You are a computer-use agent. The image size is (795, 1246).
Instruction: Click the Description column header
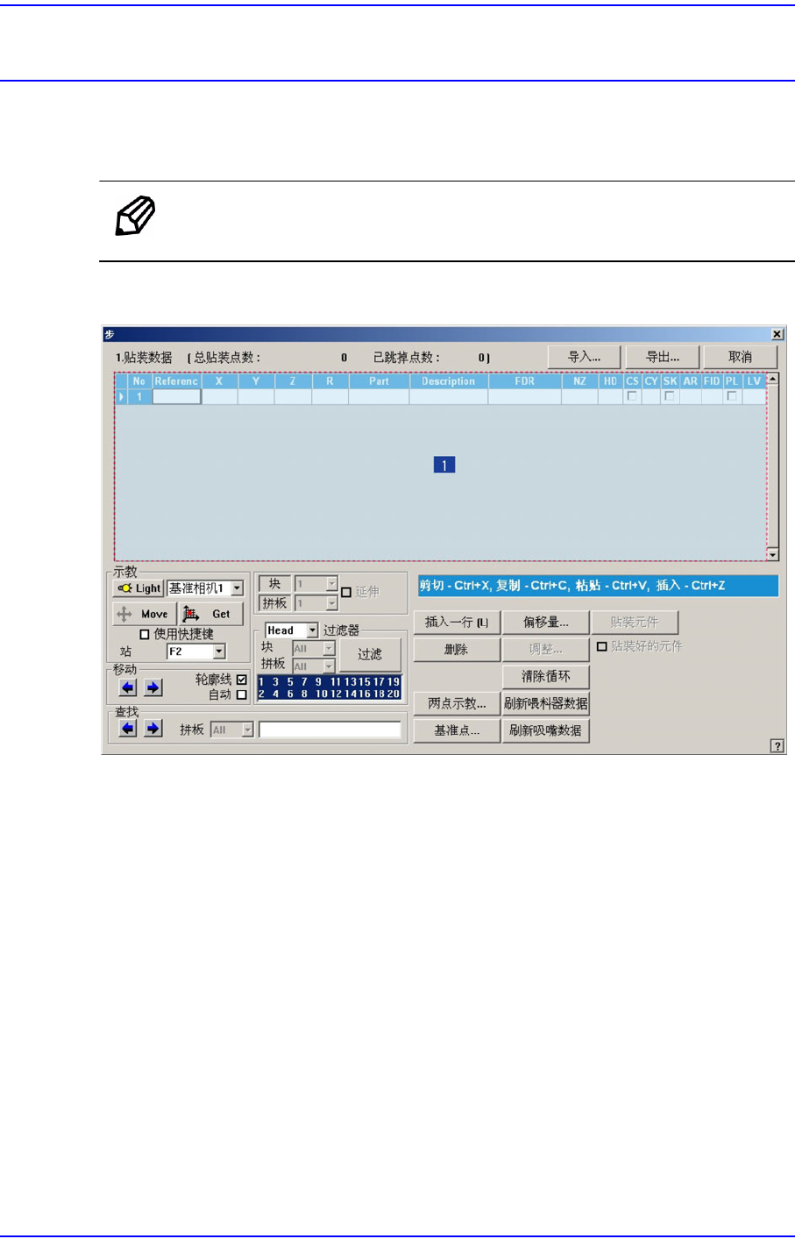448,381
